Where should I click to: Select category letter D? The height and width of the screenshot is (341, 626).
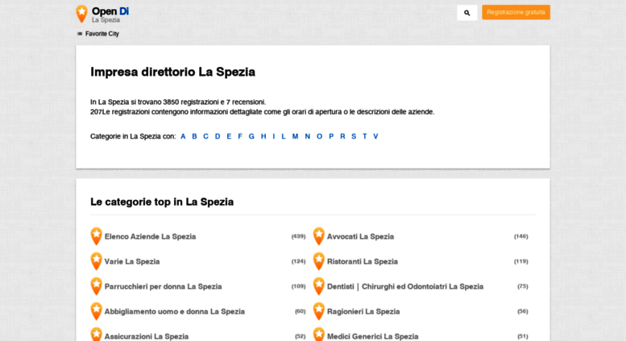[218, 136]
